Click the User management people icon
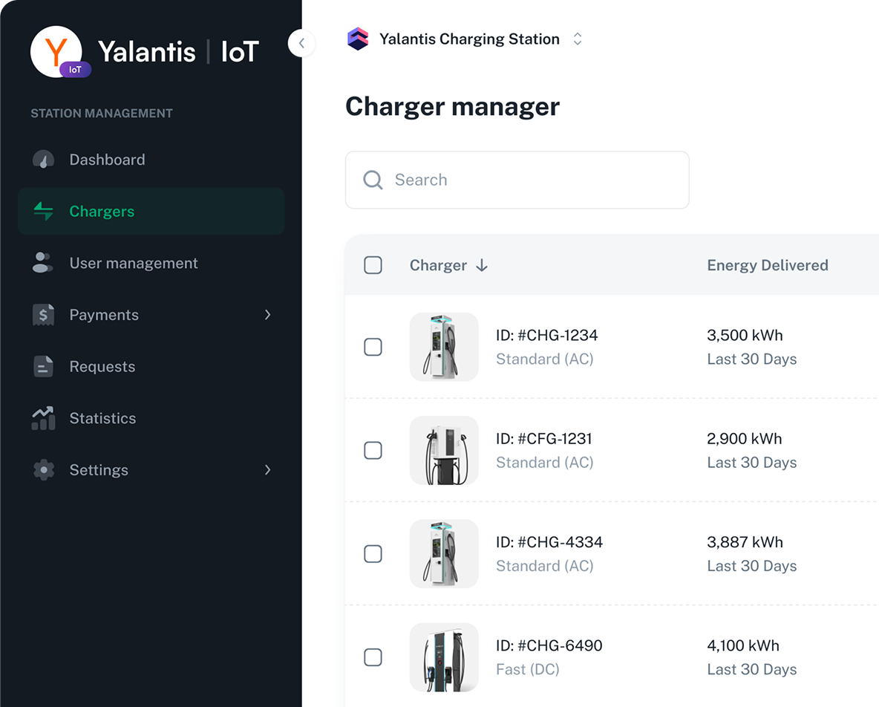Screen dimensions: 879x707 pyautogui.click(x=43, y=263)
